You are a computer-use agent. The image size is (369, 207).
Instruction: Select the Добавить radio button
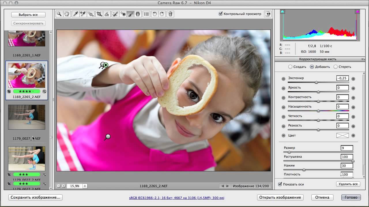click(312, 67)
